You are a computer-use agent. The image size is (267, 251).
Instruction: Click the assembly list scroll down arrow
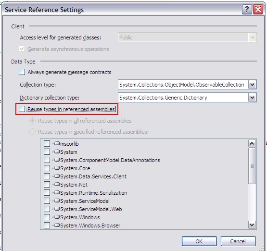252,225
